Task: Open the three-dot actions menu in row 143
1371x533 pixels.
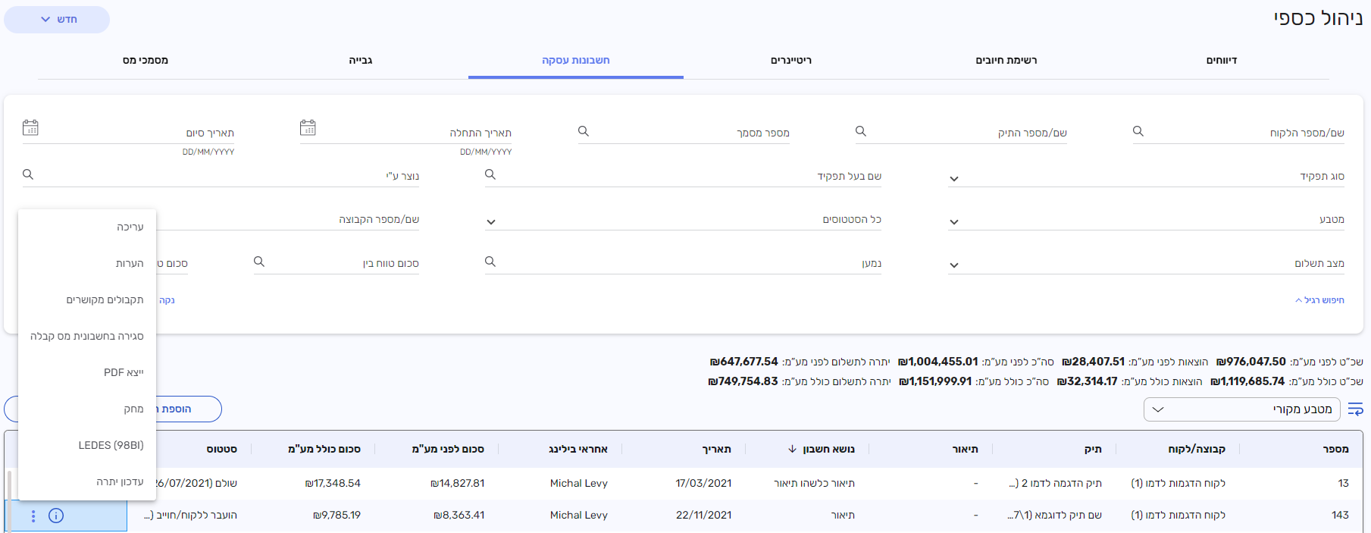Action: tap(33, 516)
